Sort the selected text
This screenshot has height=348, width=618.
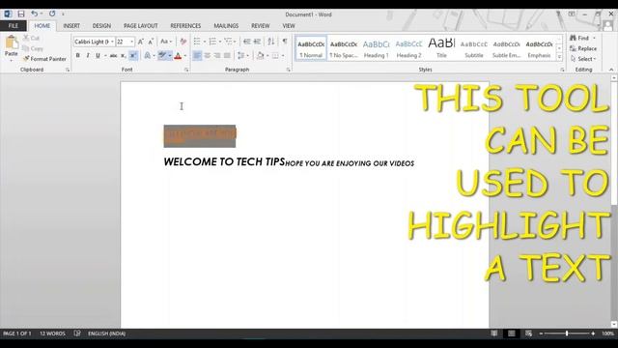(x=271, y=42)
